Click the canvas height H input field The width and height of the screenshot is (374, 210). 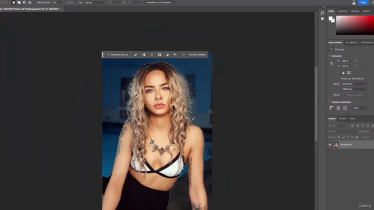pos(346,66)
